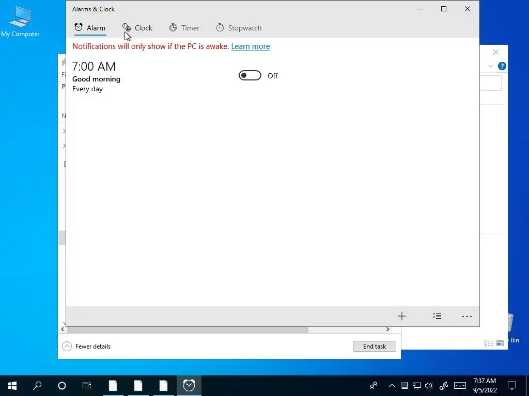Open the taskbar clock and date

[485, 386]
